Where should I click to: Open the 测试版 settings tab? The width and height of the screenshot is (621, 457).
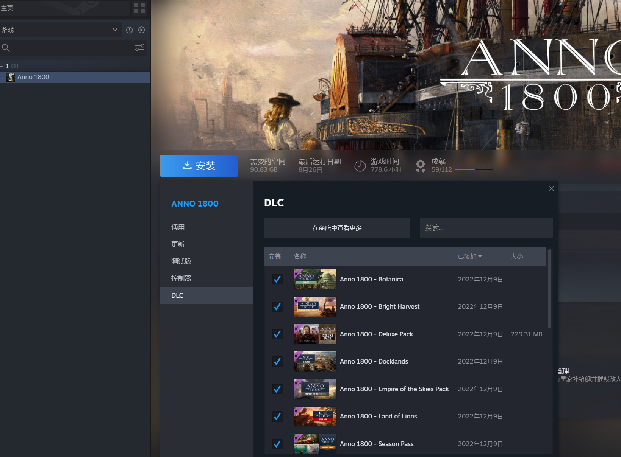point(206,261)
